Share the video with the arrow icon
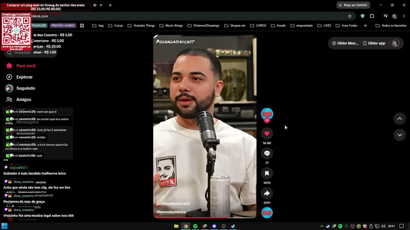410x230 pixels. [267, 193]
